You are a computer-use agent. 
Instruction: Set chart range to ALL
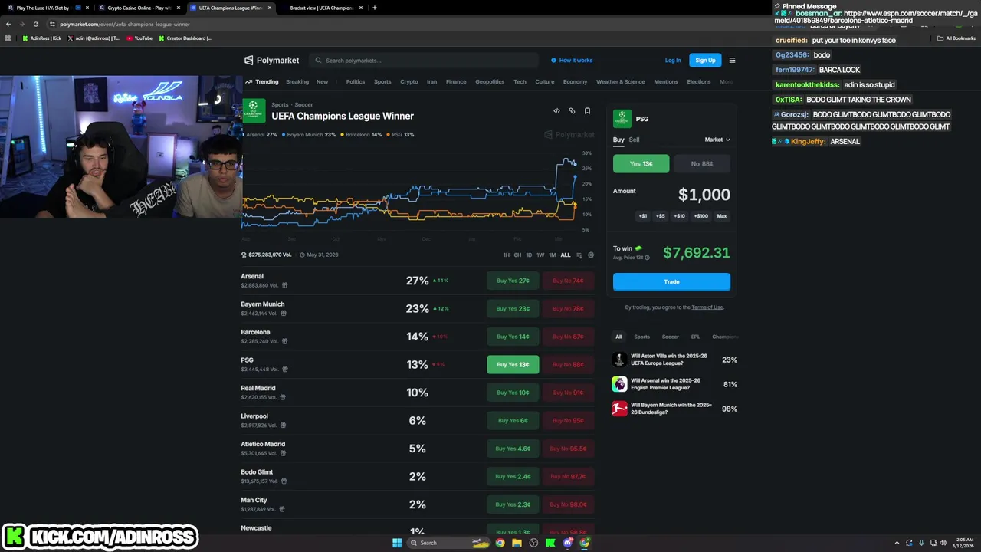pyautogui.click(x=566, y=255)
